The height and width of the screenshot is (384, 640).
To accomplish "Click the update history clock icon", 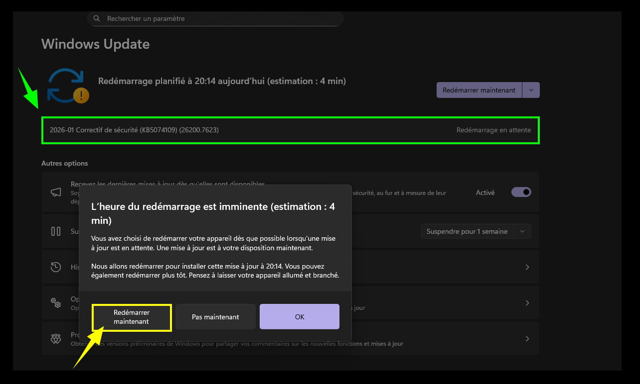I will coord(56,267).
